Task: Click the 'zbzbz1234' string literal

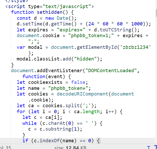Action: [x=135, y=47]
